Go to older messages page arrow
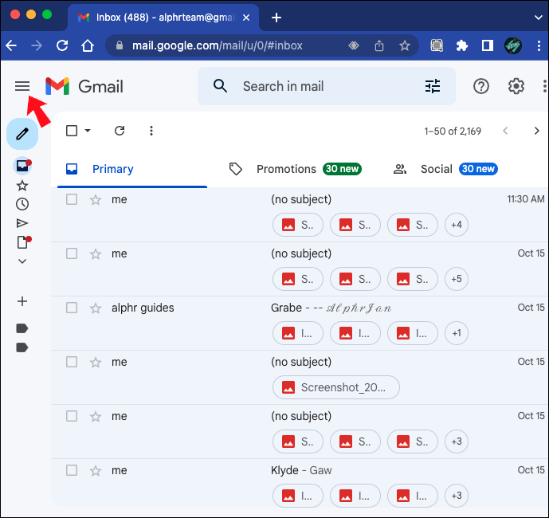Screen dimensions: 549x518 [536, 131]
